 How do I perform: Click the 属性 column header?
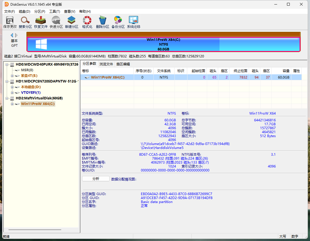296,71
